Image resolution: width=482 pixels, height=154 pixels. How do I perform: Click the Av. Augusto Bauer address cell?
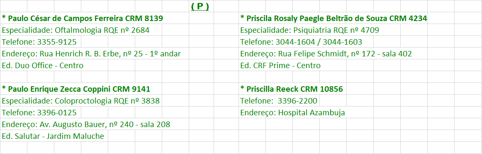86,125
